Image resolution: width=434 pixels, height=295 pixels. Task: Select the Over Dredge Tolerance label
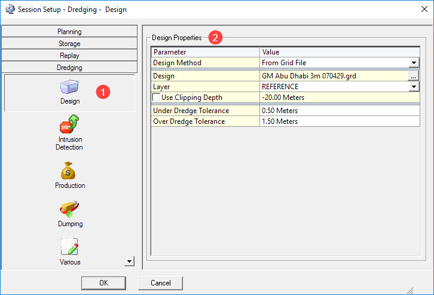206,121
